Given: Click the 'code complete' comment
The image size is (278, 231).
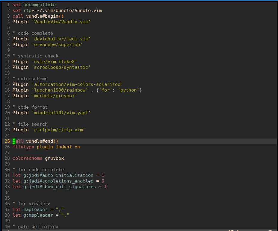Looking at the screenshot, I should (33, 33).
